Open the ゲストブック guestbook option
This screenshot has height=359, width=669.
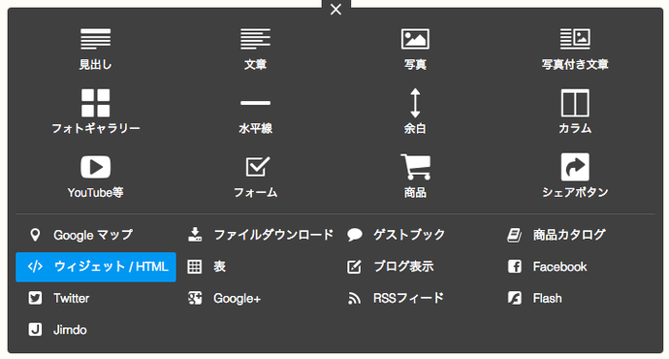coord(396,235)
